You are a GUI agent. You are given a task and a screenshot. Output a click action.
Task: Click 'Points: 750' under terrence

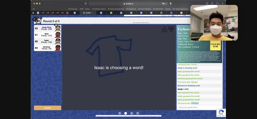coord(47,49)
